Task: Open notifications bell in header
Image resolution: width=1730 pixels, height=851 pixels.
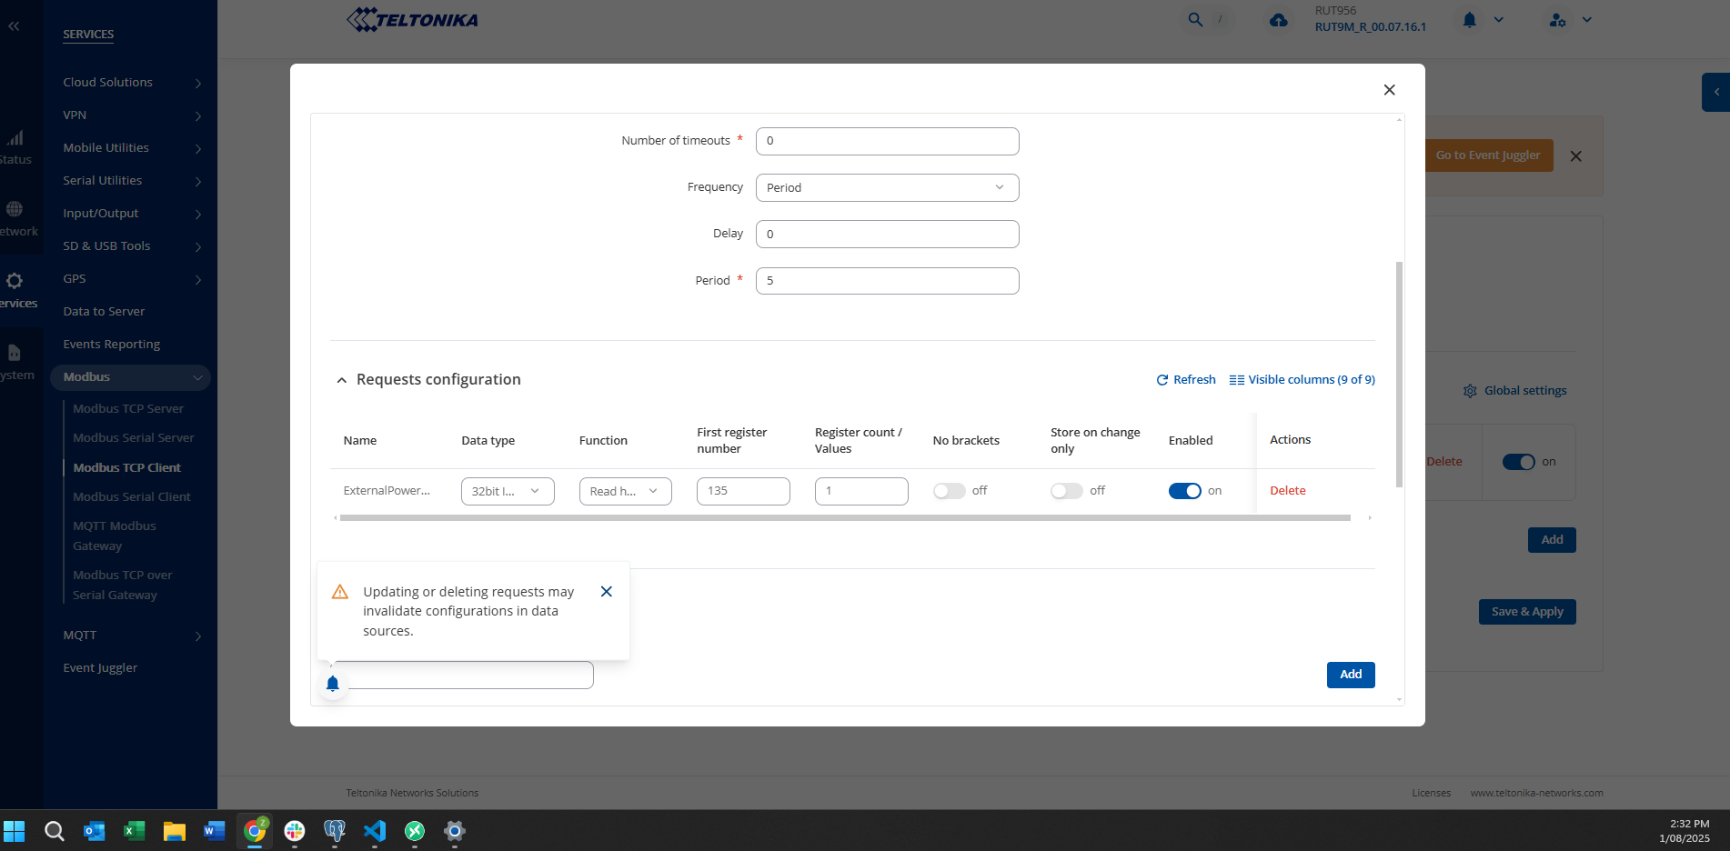Action: pos(1470,19)
